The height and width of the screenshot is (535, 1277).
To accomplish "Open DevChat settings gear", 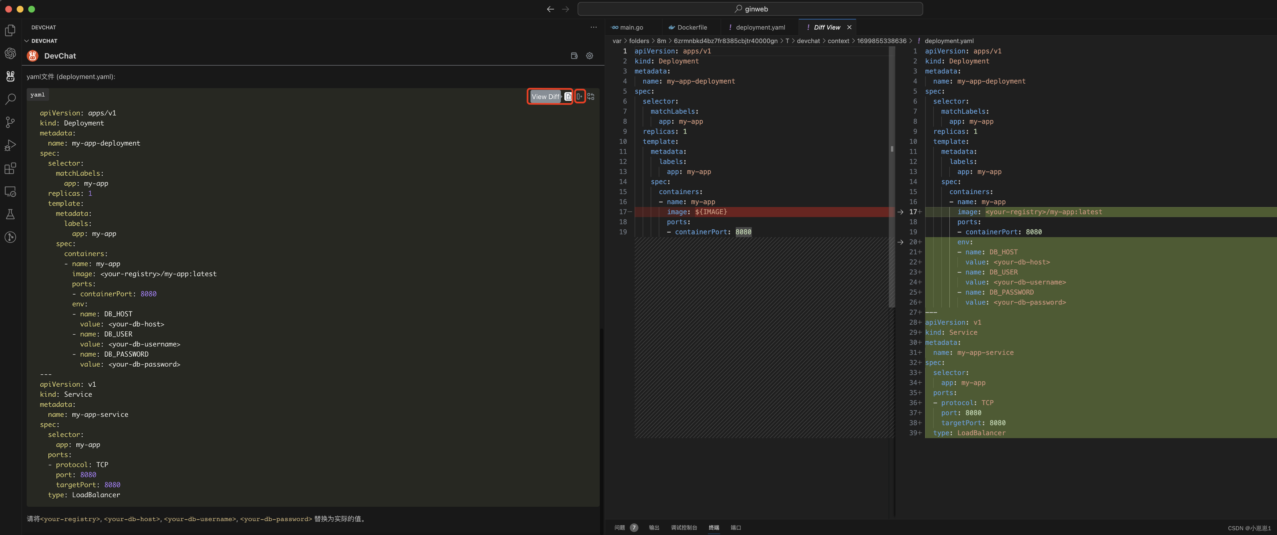I will [x=589, y=56].
